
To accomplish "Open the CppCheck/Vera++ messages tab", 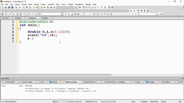I will 115,82.
